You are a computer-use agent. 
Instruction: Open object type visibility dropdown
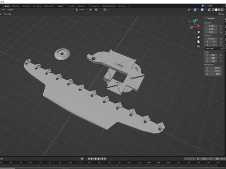[x=190, y=10]
